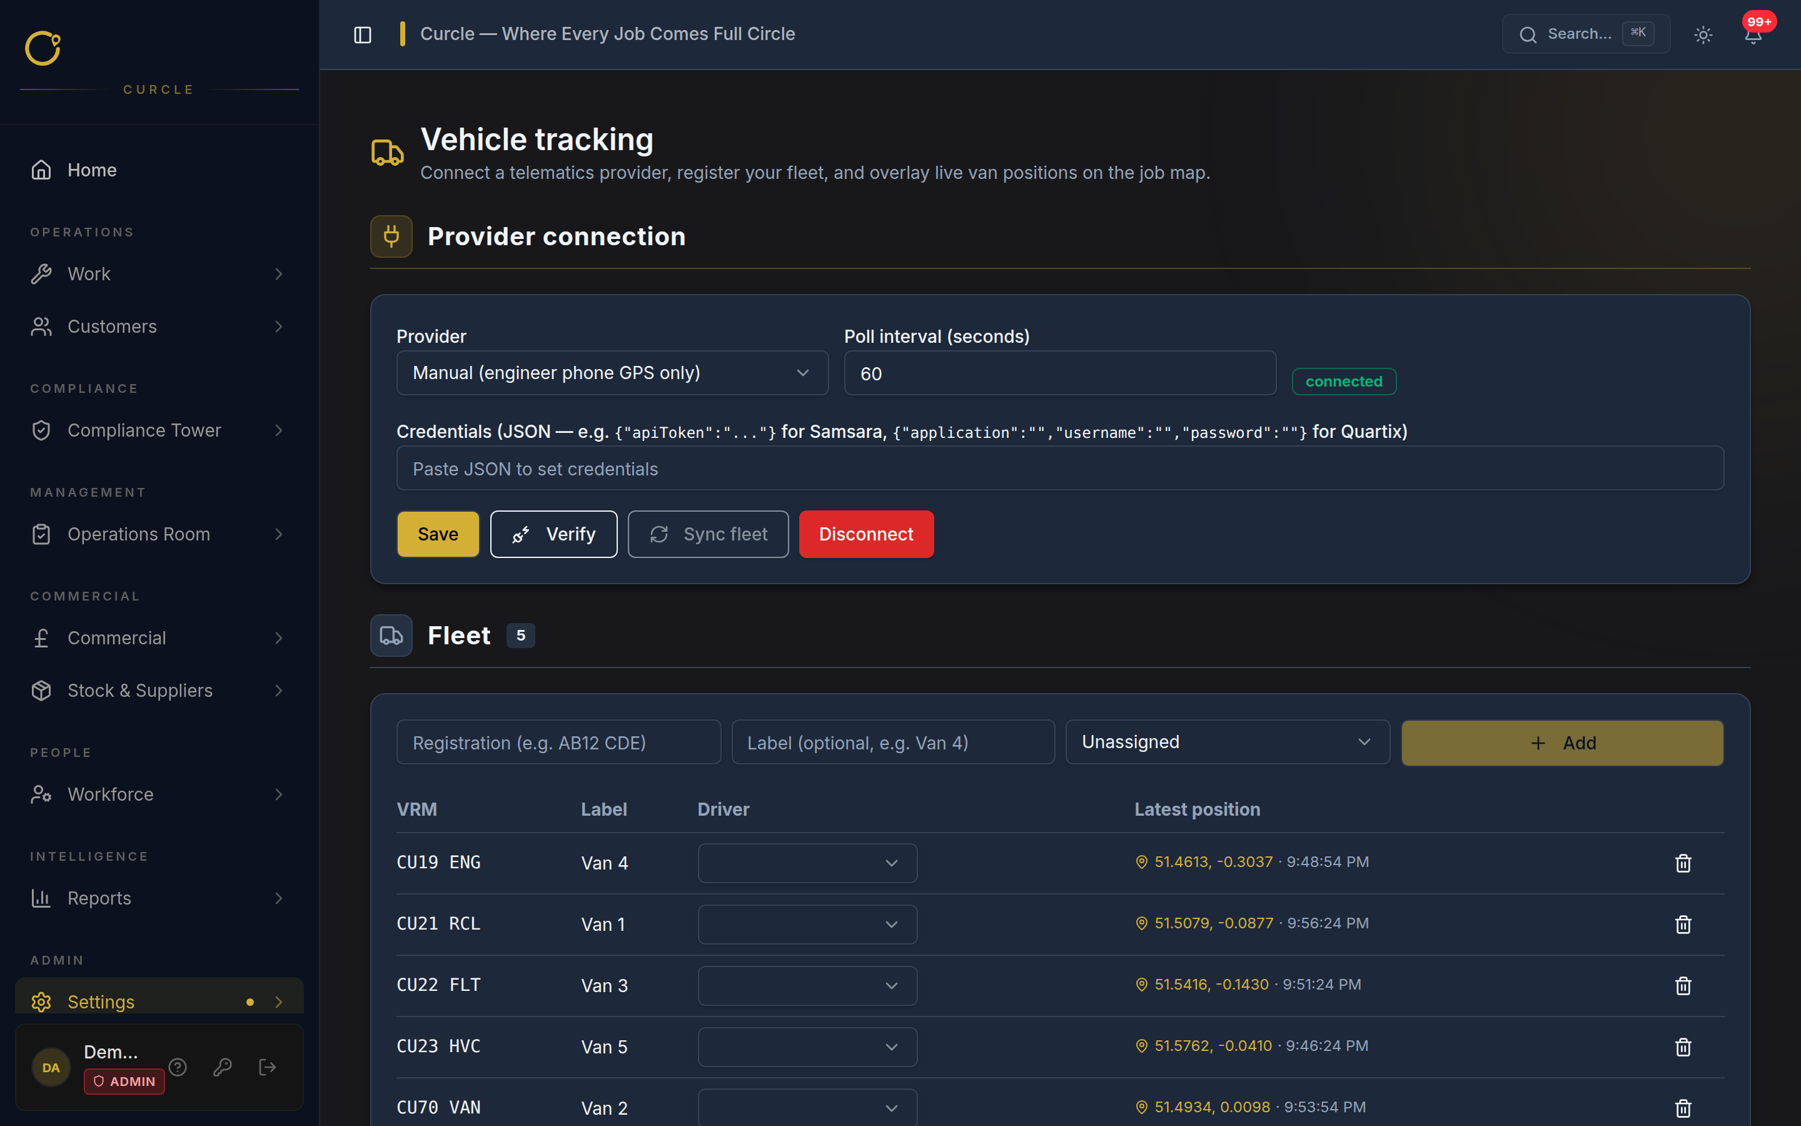1801x1126 pixels.
Task: Open notifications bell with 99+ badge
Action: [x=1753, y=34]
